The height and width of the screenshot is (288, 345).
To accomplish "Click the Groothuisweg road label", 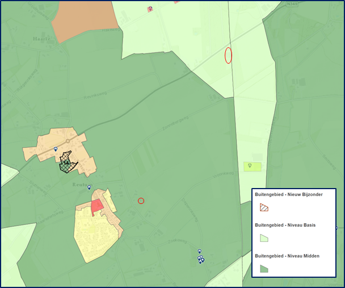I will click(38, 11).
